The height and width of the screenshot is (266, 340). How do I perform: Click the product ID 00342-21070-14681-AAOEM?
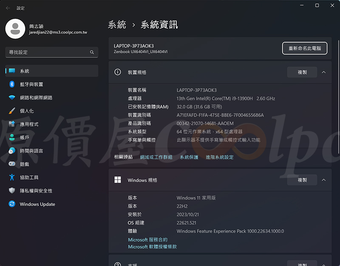205,123
